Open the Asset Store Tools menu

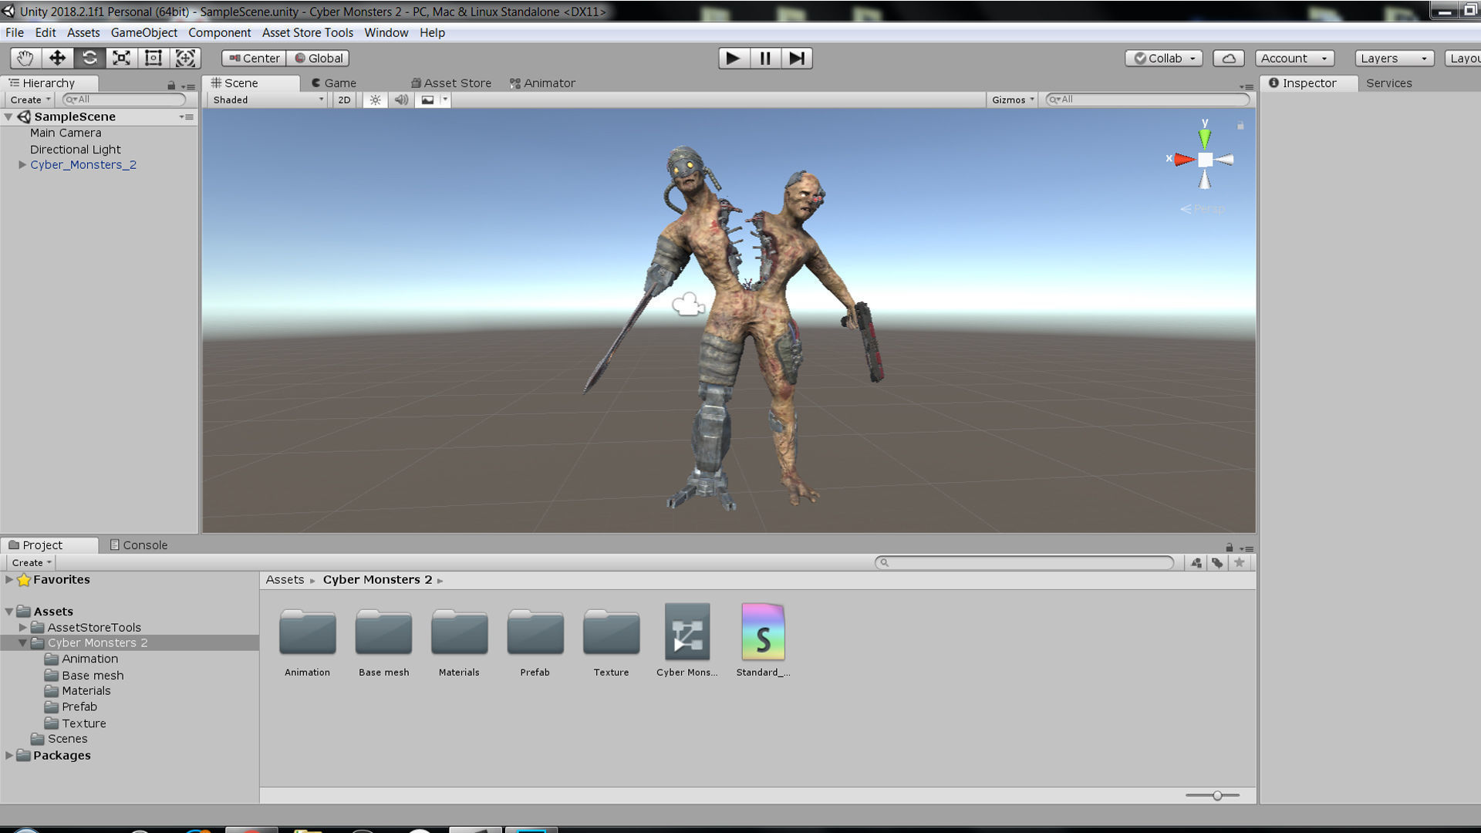pos(308,32)
